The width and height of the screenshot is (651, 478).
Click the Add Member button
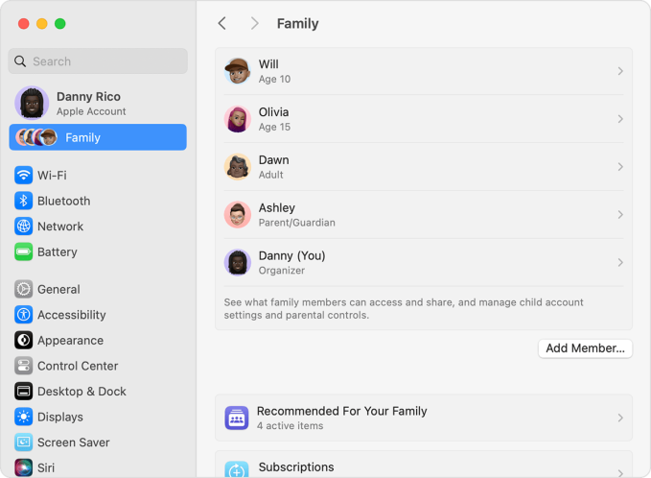585,348
